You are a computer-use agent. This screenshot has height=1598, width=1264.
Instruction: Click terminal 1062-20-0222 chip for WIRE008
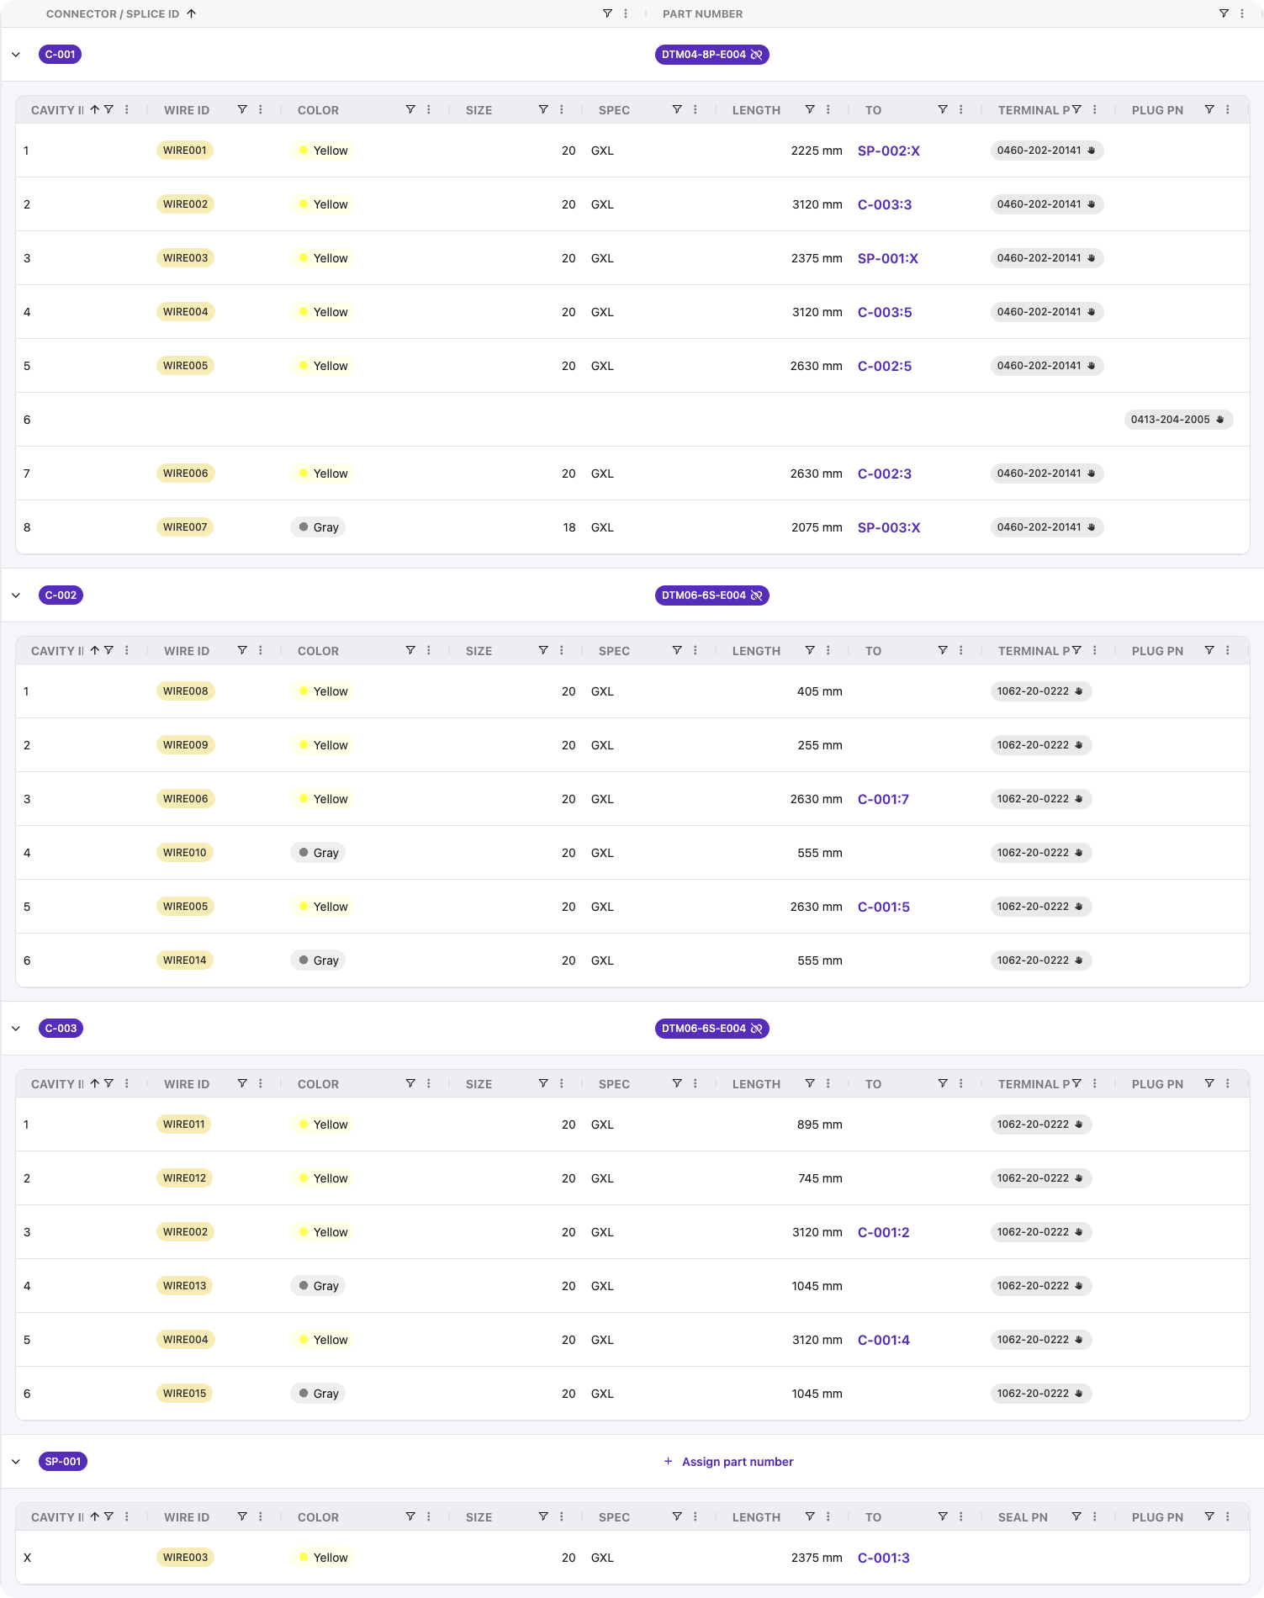1041,691
